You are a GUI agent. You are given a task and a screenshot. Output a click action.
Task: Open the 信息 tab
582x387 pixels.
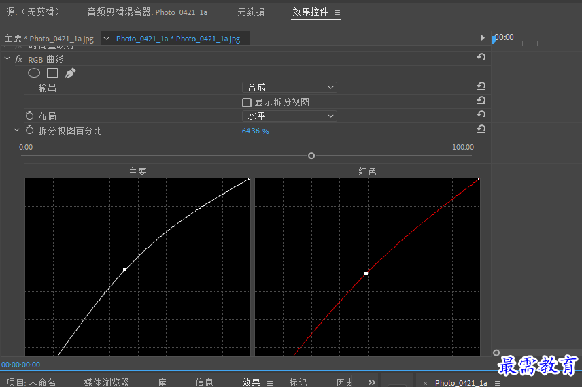click(204, 382)
